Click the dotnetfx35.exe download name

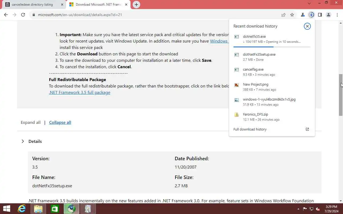tap(254, 36)
